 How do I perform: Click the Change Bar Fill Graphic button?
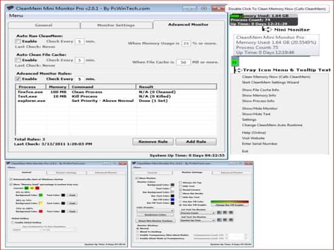coord(230,205)
